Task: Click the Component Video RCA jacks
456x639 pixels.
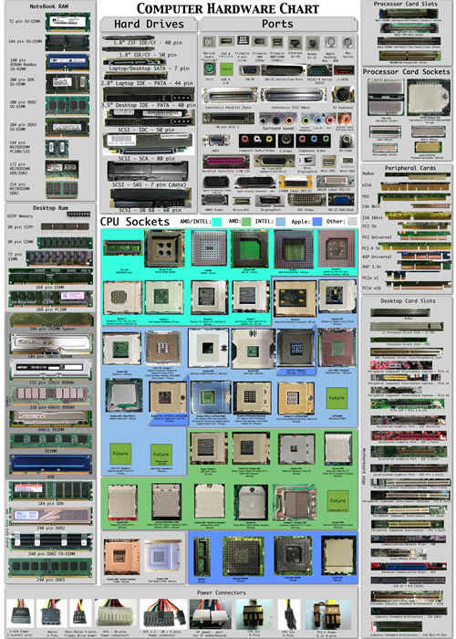Action: click(x=313, y=141)
